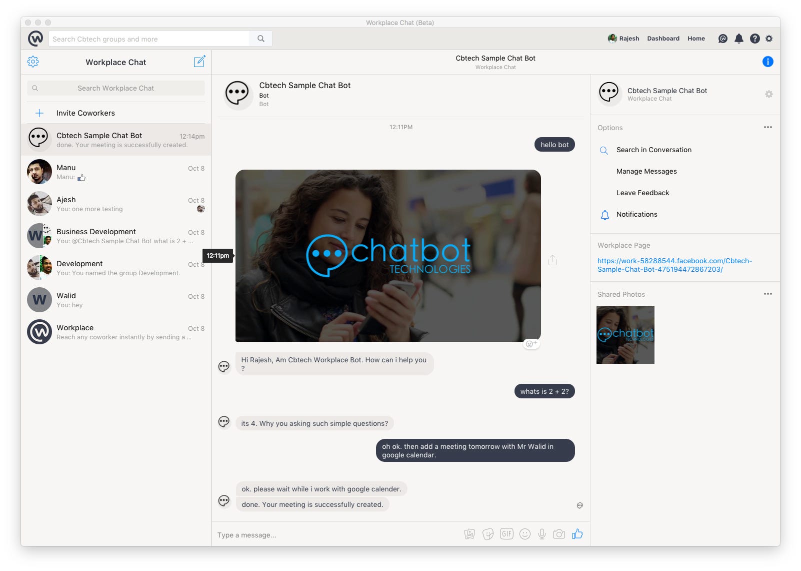Open the Development group chat

pyautogui.click(x=116, y=268)
